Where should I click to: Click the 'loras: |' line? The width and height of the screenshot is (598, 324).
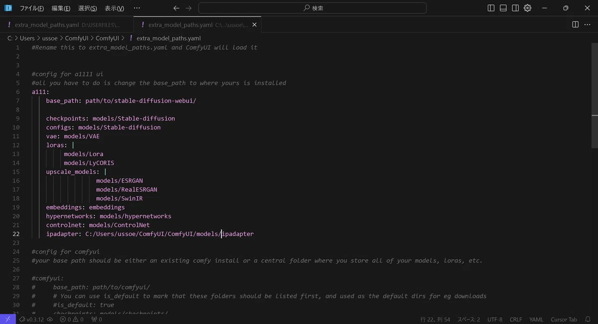pyautogui.click(x=60, y=145)
